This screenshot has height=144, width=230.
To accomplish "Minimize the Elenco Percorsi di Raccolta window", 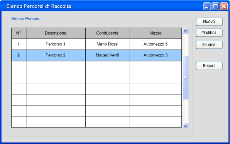I will click(x=207, y=6).
